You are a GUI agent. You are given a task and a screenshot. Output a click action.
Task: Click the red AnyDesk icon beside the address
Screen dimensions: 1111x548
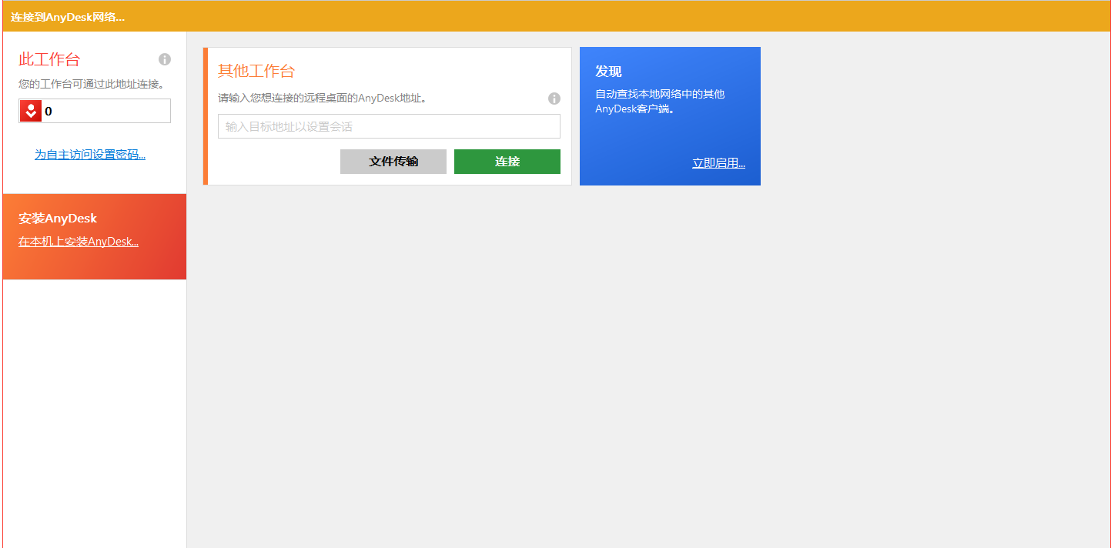[x=31, y=111]
